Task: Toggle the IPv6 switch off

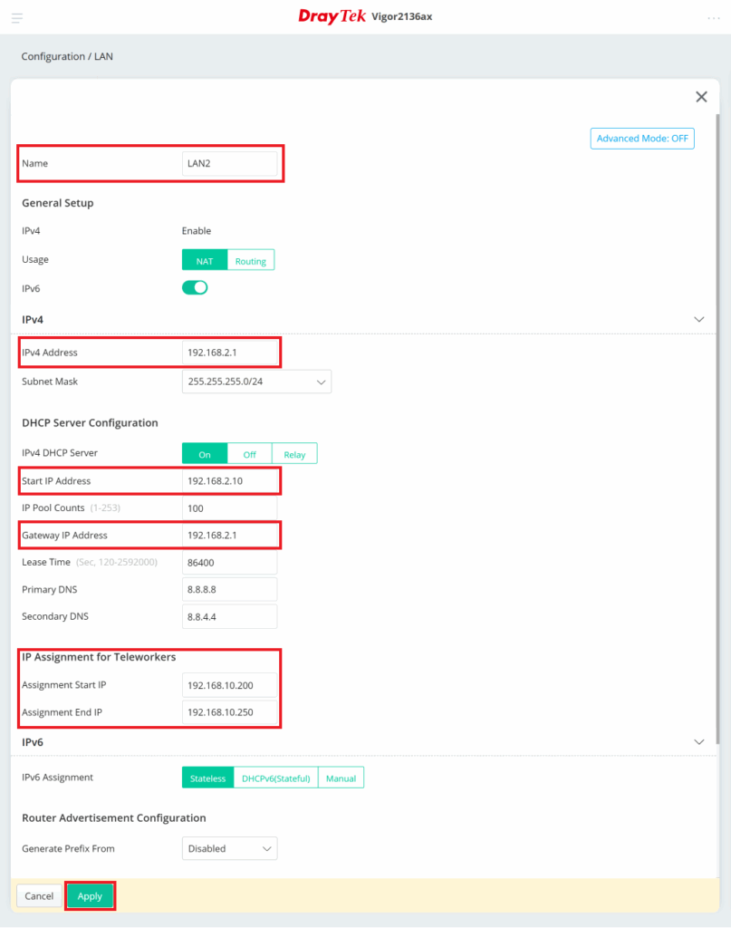Action: (x=195, y=287)
